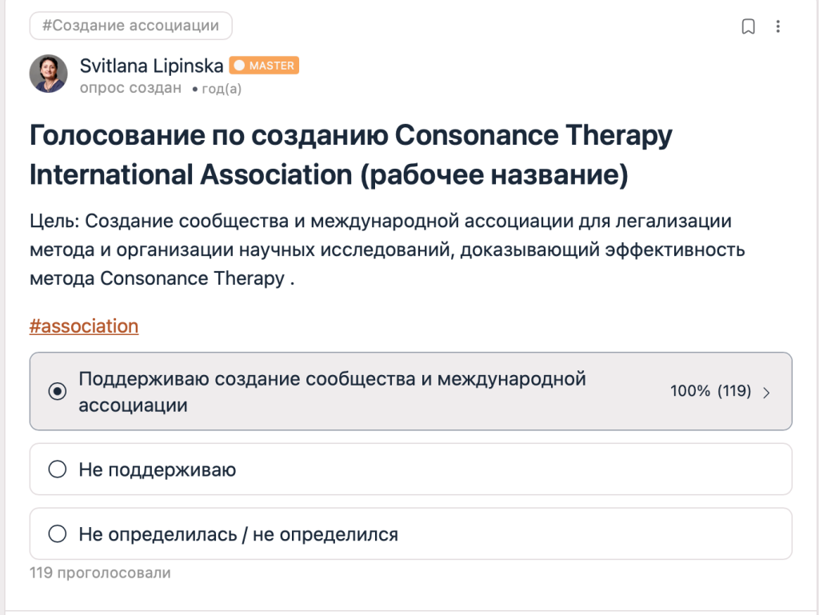
Task: Open the #Создание ассоциации topic tag
Action: [130, 26]
